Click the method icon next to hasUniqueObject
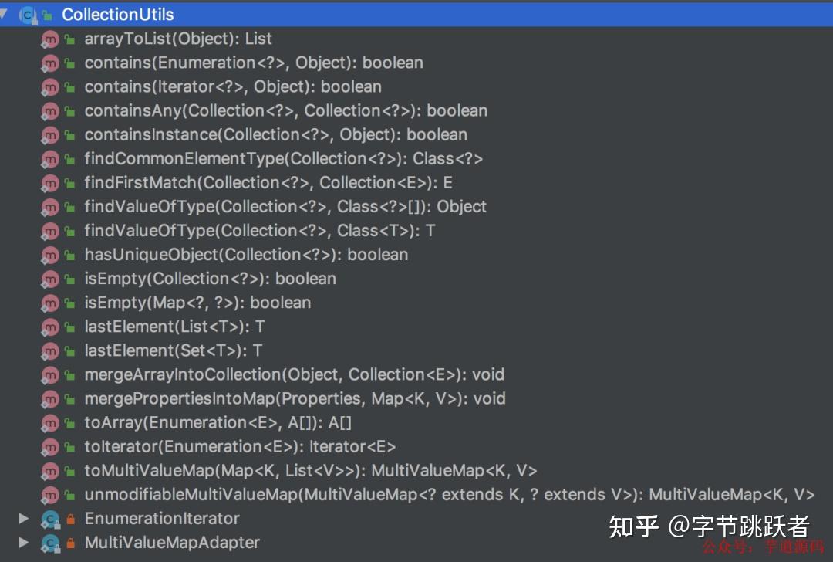 click(50, 255)
